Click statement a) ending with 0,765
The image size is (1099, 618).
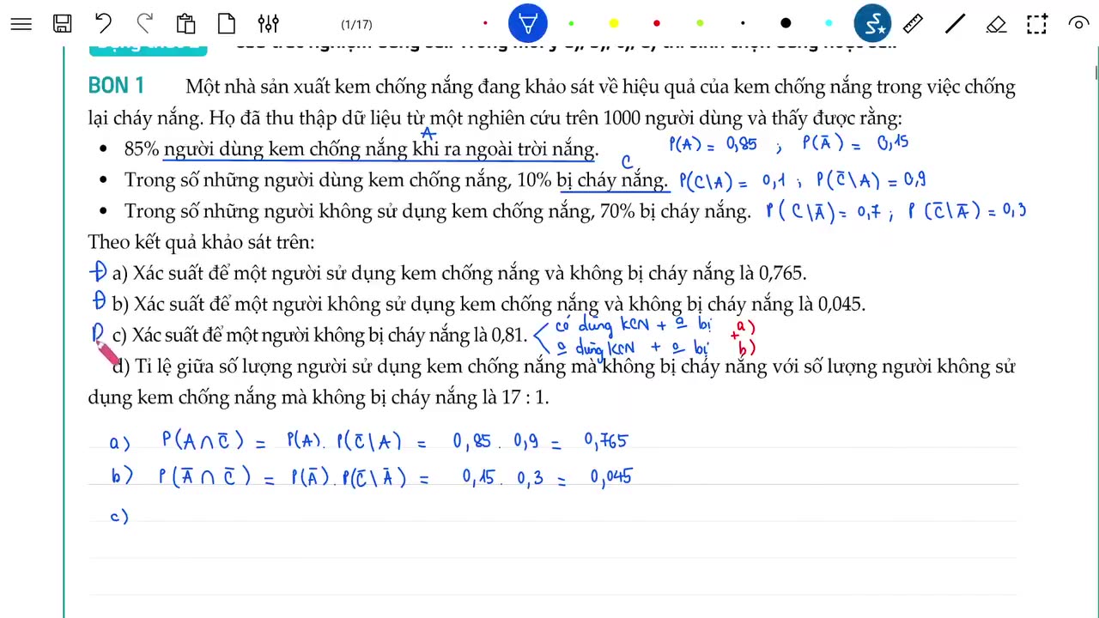[459, 274]
